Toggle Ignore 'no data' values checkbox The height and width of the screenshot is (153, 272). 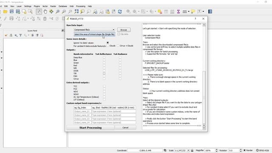(108, 42)
